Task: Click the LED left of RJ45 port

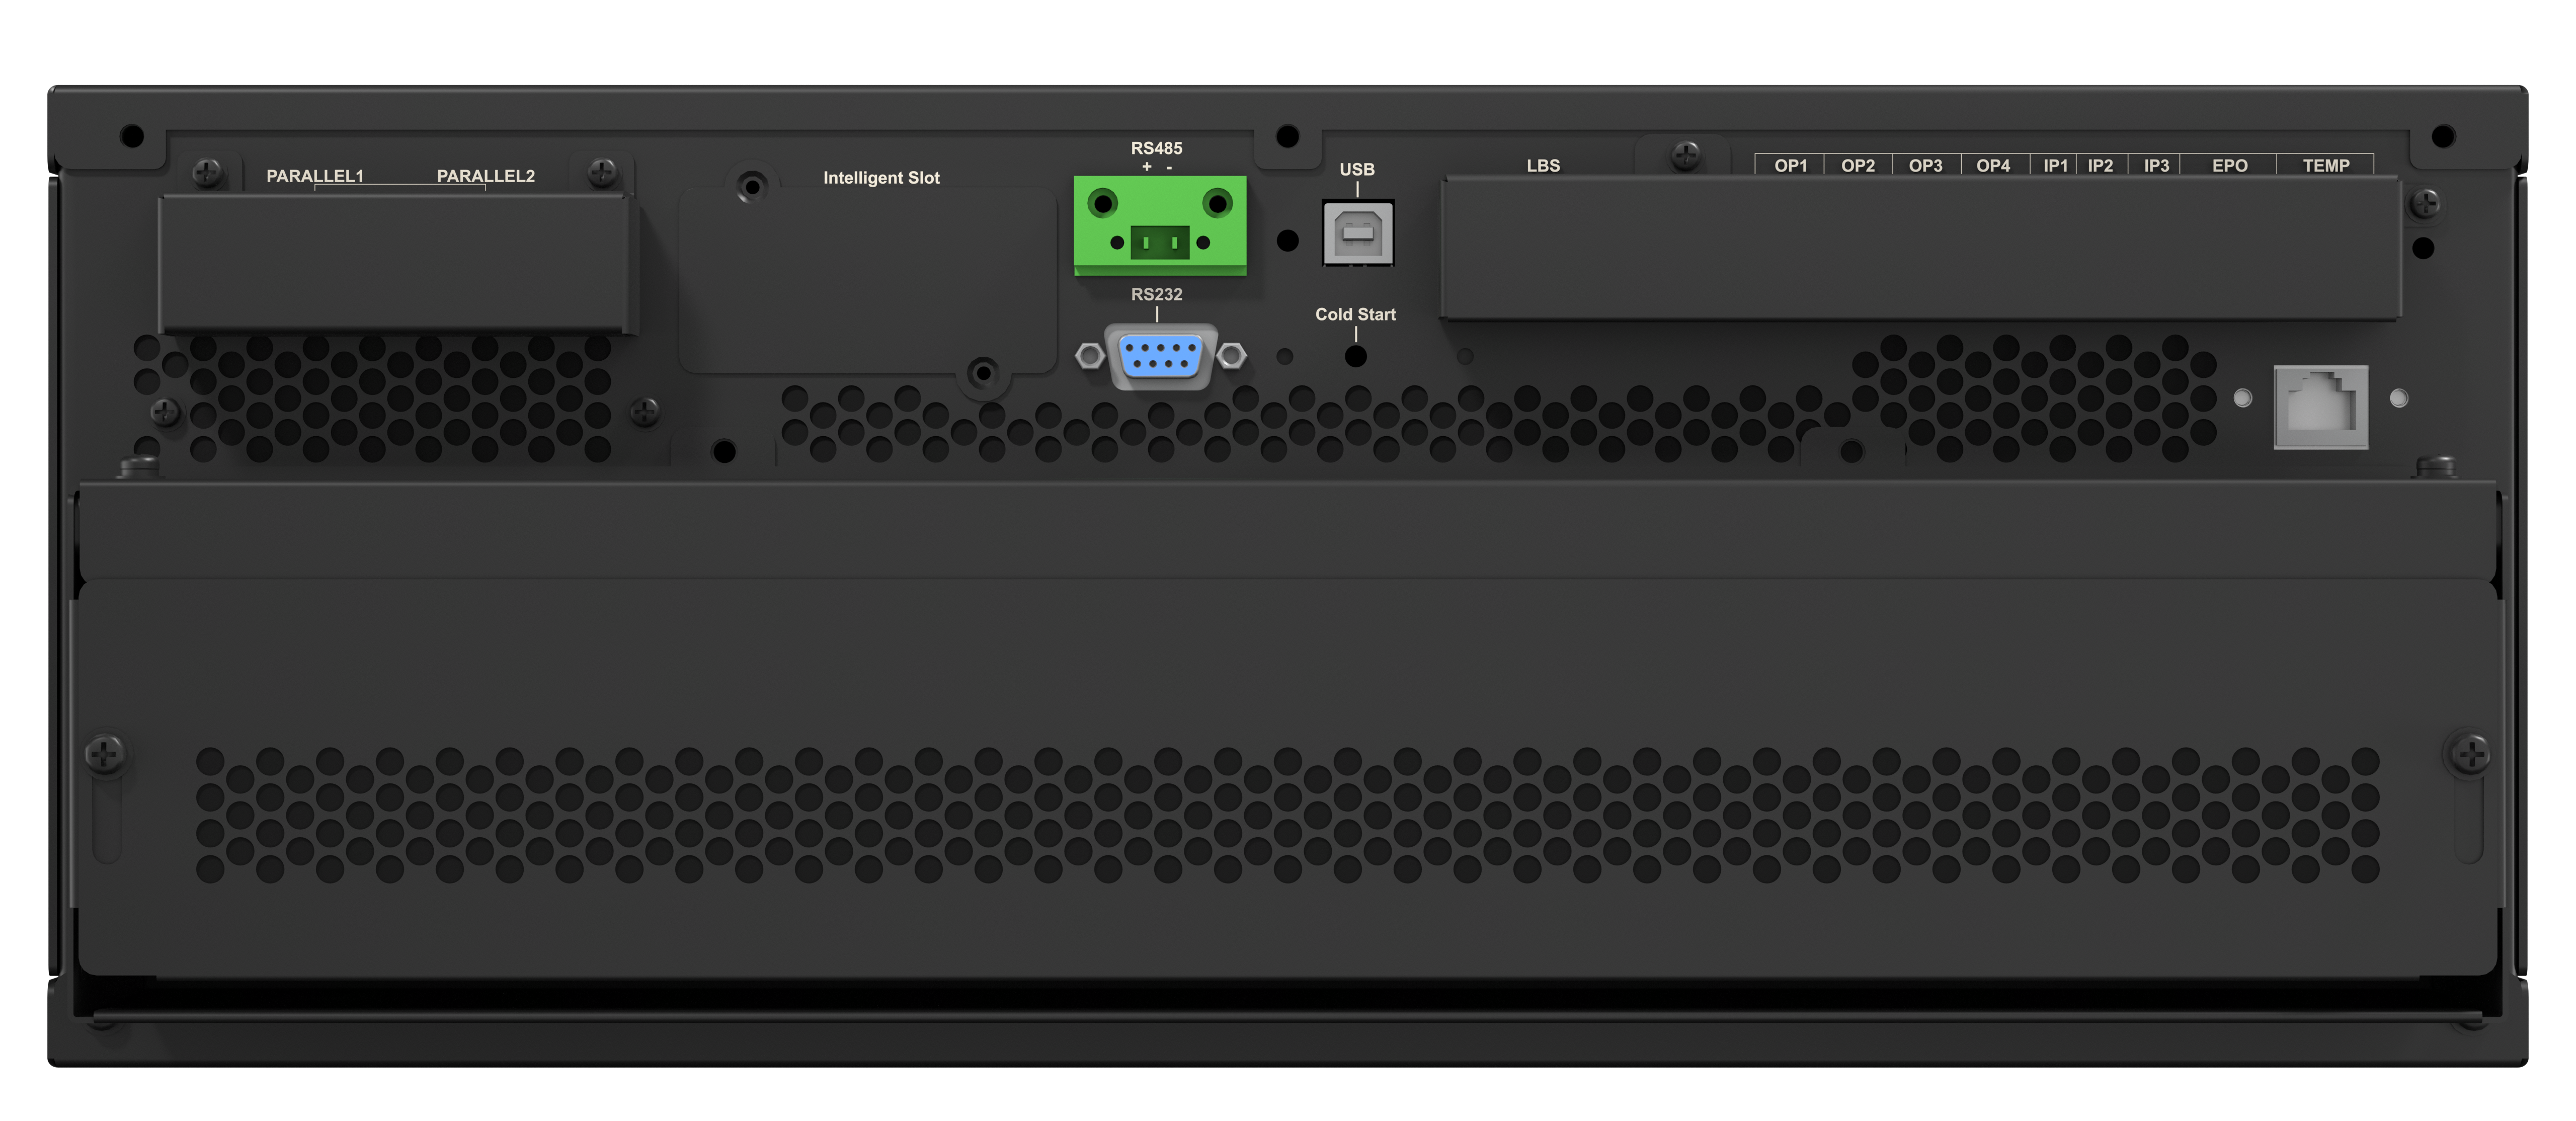Action: [x=2242, y=398]
